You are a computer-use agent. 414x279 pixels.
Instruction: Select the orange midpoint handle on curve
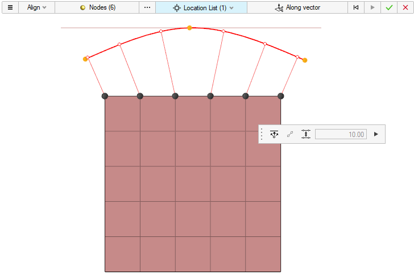tap(189, 28)
